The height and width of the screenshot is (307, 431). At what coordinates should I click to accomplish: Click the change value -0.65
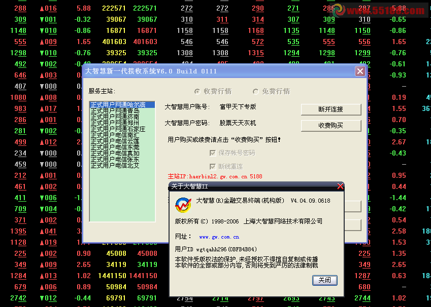point(397,19)
